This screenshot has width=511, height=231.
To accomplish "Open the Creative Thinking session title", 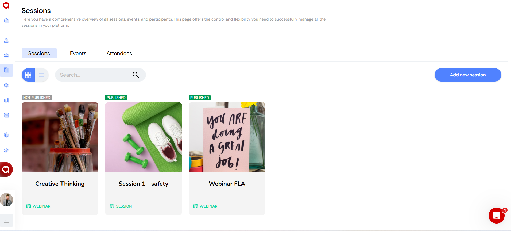I will click(60, 184).
